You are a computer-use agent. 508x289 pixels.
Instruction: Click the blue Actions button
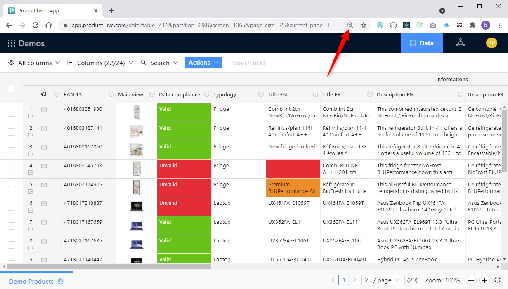pyautogui.click(x=203, y=63)
